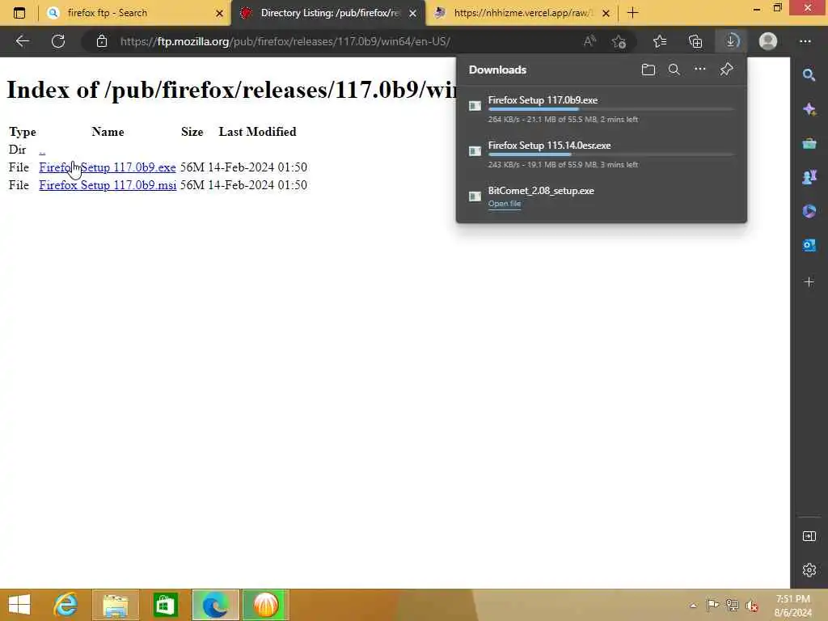View site info via lock icon
This screenshot has width=828, height=621.
pos(102,41)
